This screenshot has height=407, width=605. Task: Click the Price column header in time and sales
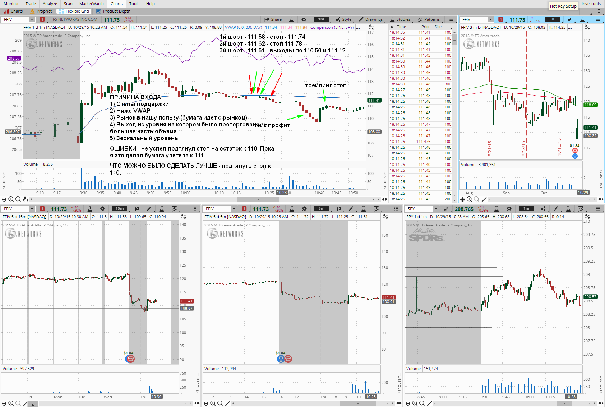pos(426,27)
